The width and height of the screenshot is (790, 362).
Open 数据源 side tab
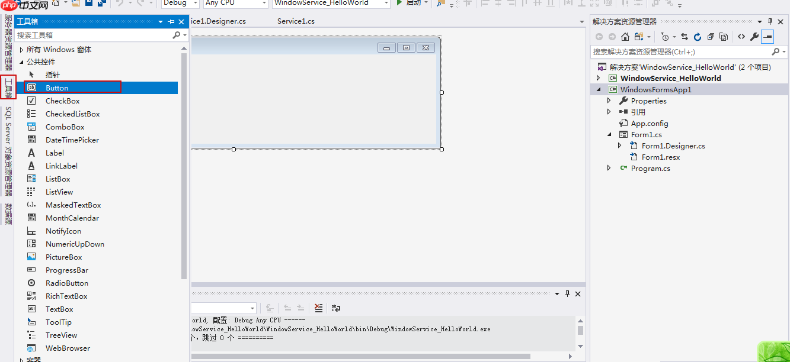8,214
